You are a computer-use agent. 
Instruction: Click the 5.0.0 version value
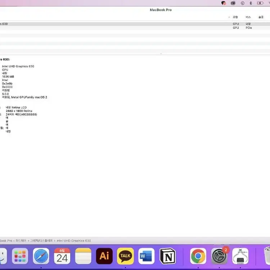(x=5, y=94)
